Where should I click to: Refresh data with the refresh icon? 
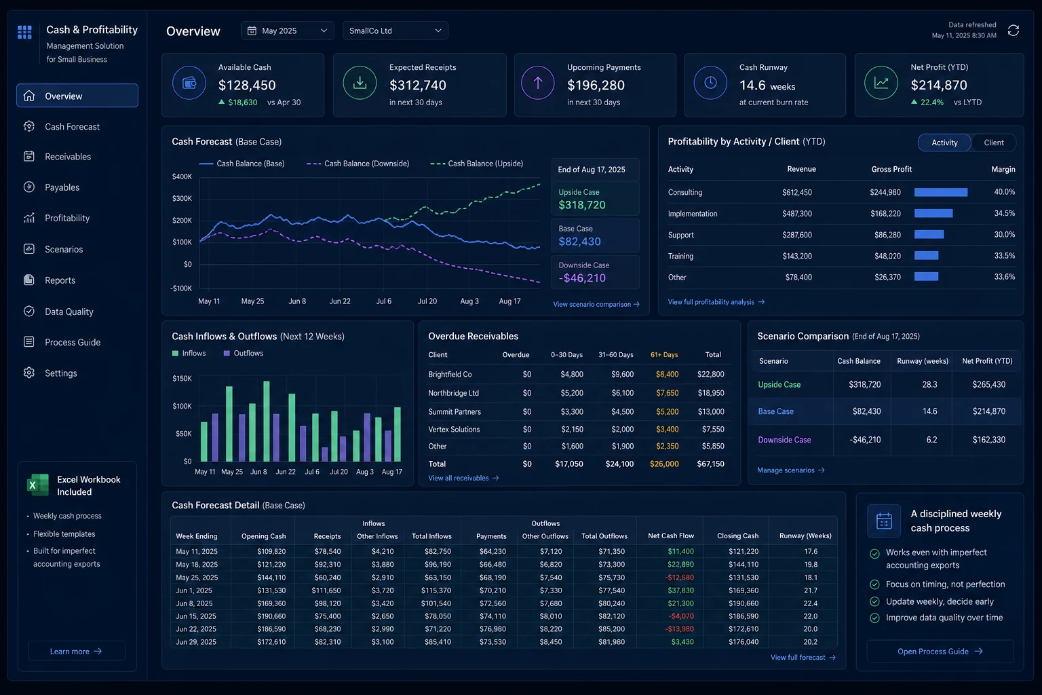coord(1014,31)
